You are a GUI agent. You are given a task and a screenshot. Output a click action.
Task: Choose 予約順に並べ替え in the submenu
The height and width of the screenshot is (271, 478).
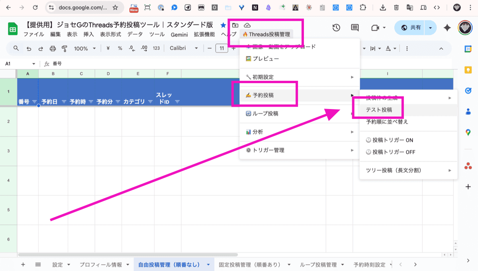click(x=408, y=122)
